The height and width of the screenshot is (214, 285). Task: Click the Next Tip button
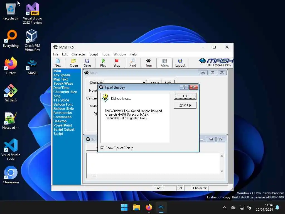185,105
